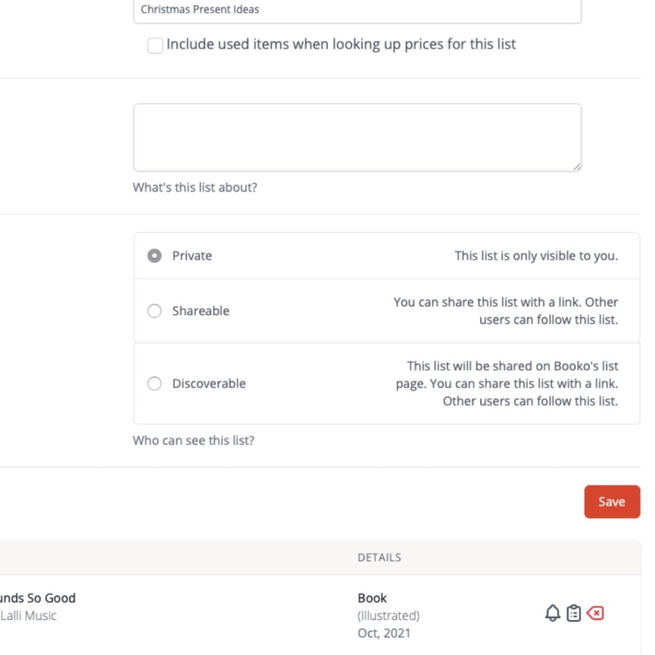
Task: Remove the book using the red delete icon
Action: [595, 613]
